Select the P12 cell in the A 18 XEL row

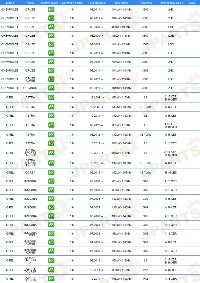point(145,270)
